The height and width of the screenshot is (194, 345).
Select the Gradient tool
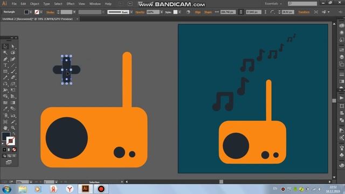(x=13, y=103)
